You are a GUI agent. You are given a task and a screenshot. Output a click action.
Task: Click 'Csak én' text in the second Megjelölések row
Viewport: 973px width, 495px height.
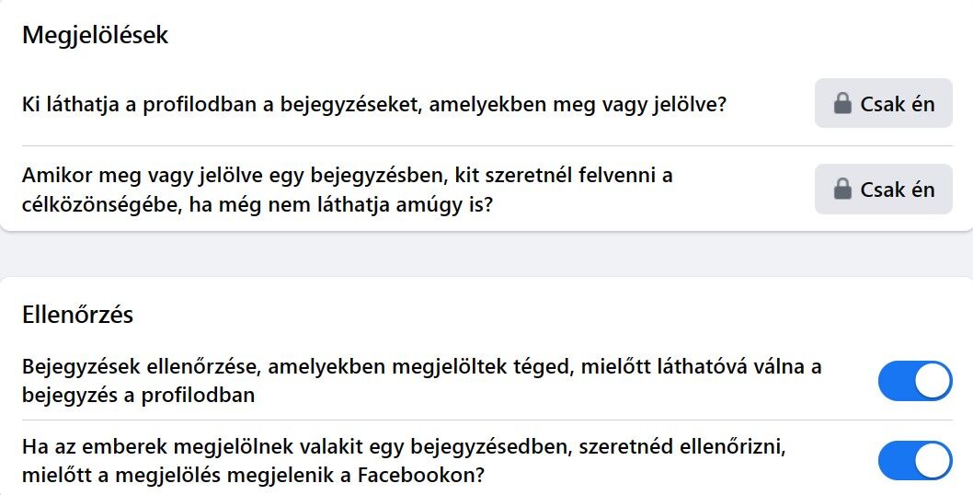[898, 190]
